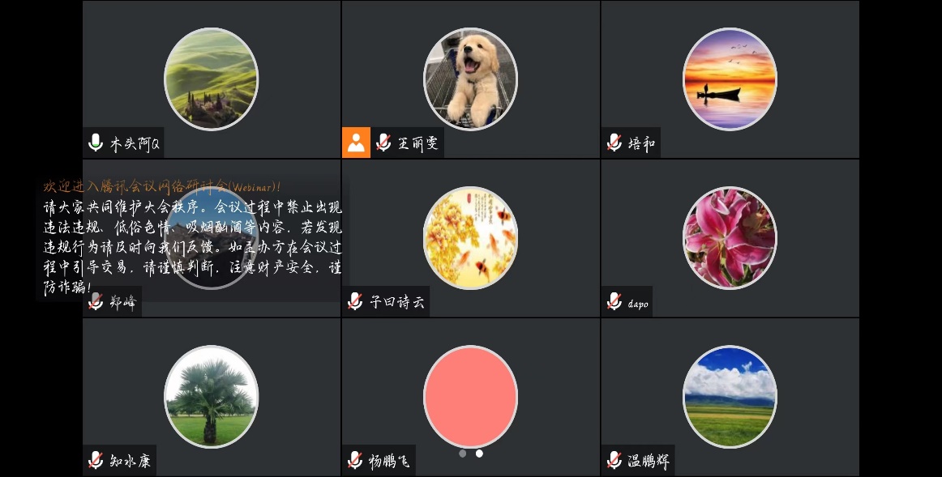Click the pink lily avatar of dapo
The image size is (942, 477).
pyautogui.click(x=730, y=237)
